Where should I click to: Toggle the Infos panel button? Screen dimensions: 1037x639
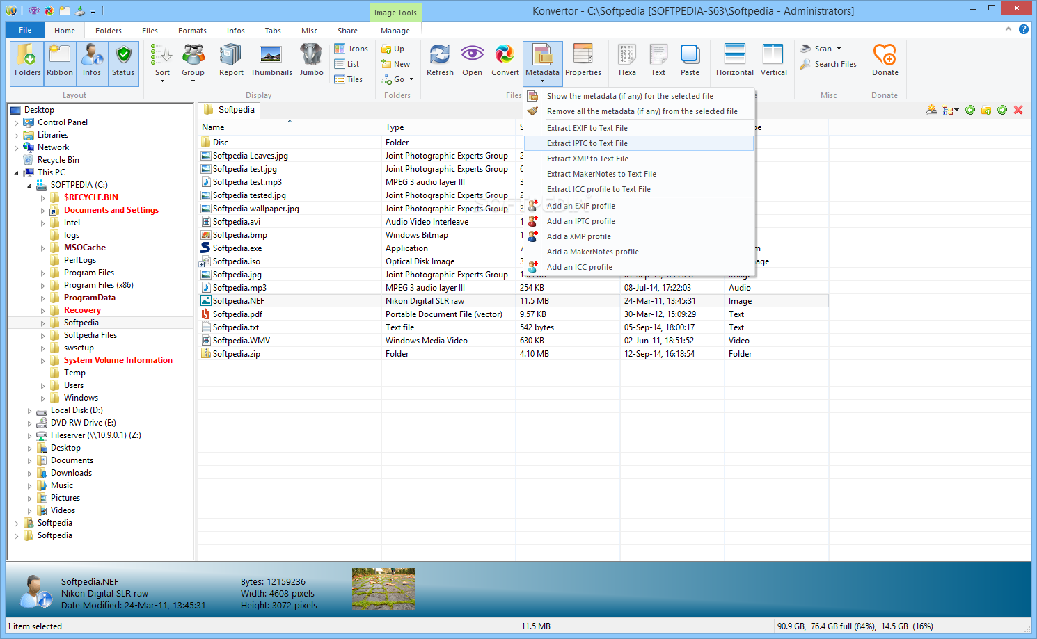click(92, 63)
